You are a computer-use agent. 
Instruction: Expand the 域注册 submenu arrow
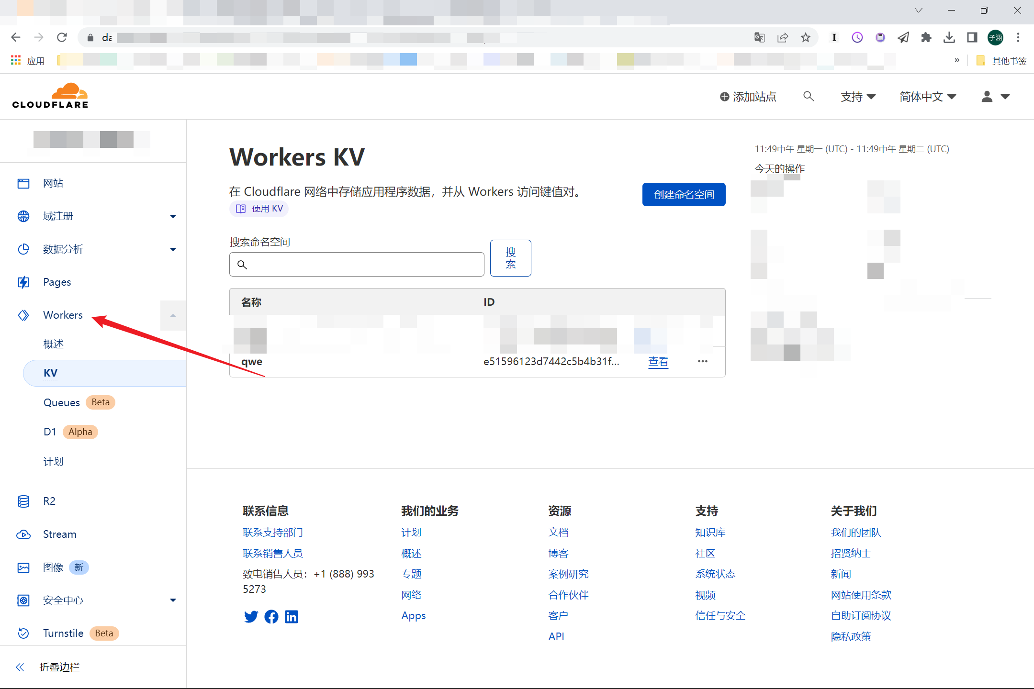(173, 217)
